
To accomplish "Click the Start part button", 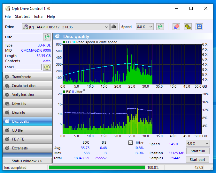I will point(197,160).
